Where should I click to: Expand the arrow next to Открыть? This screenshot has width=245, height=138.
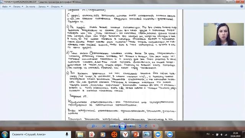(x=62, y=7)
